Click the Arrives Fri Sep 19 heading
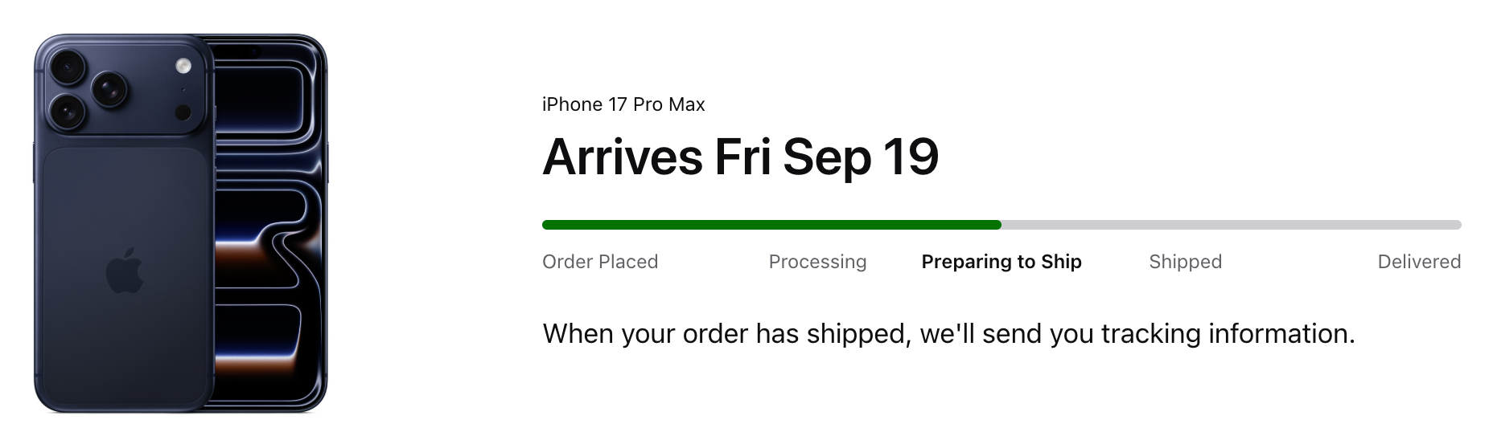This screenshot has height=440, width=1493. point(740,157)
